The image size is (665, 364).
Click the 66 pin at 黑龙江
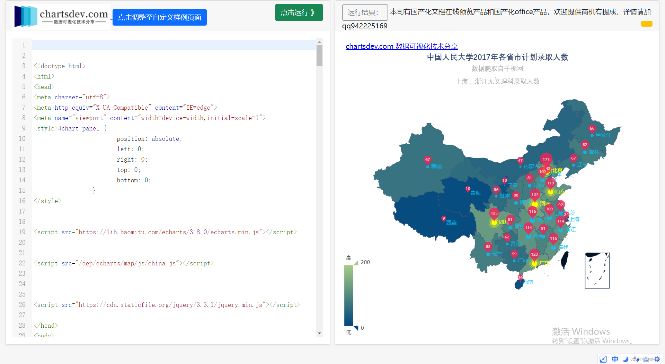[x=592, y=129]
